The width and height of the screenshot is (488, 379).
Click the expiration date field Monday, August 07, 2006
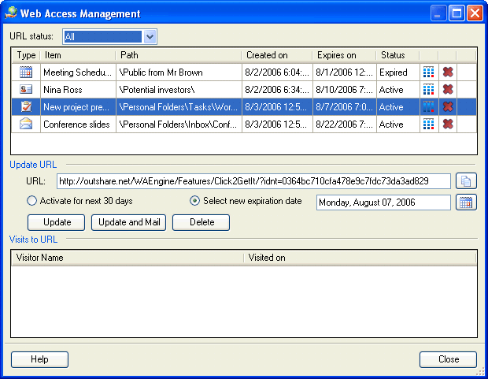pos(383,203)
